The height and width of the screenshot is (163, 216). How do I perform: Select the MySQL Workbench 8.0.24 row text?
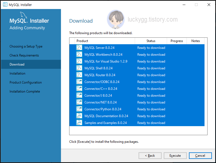pyautogui.click(x=103, y=55)
